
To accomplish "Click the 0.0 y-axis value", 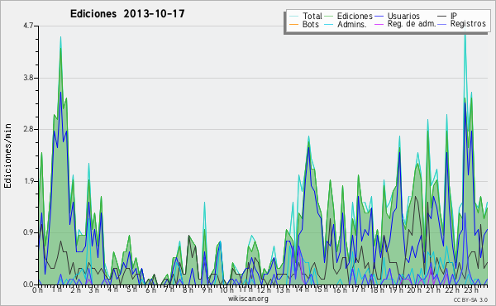I will (x=28, y=284).
